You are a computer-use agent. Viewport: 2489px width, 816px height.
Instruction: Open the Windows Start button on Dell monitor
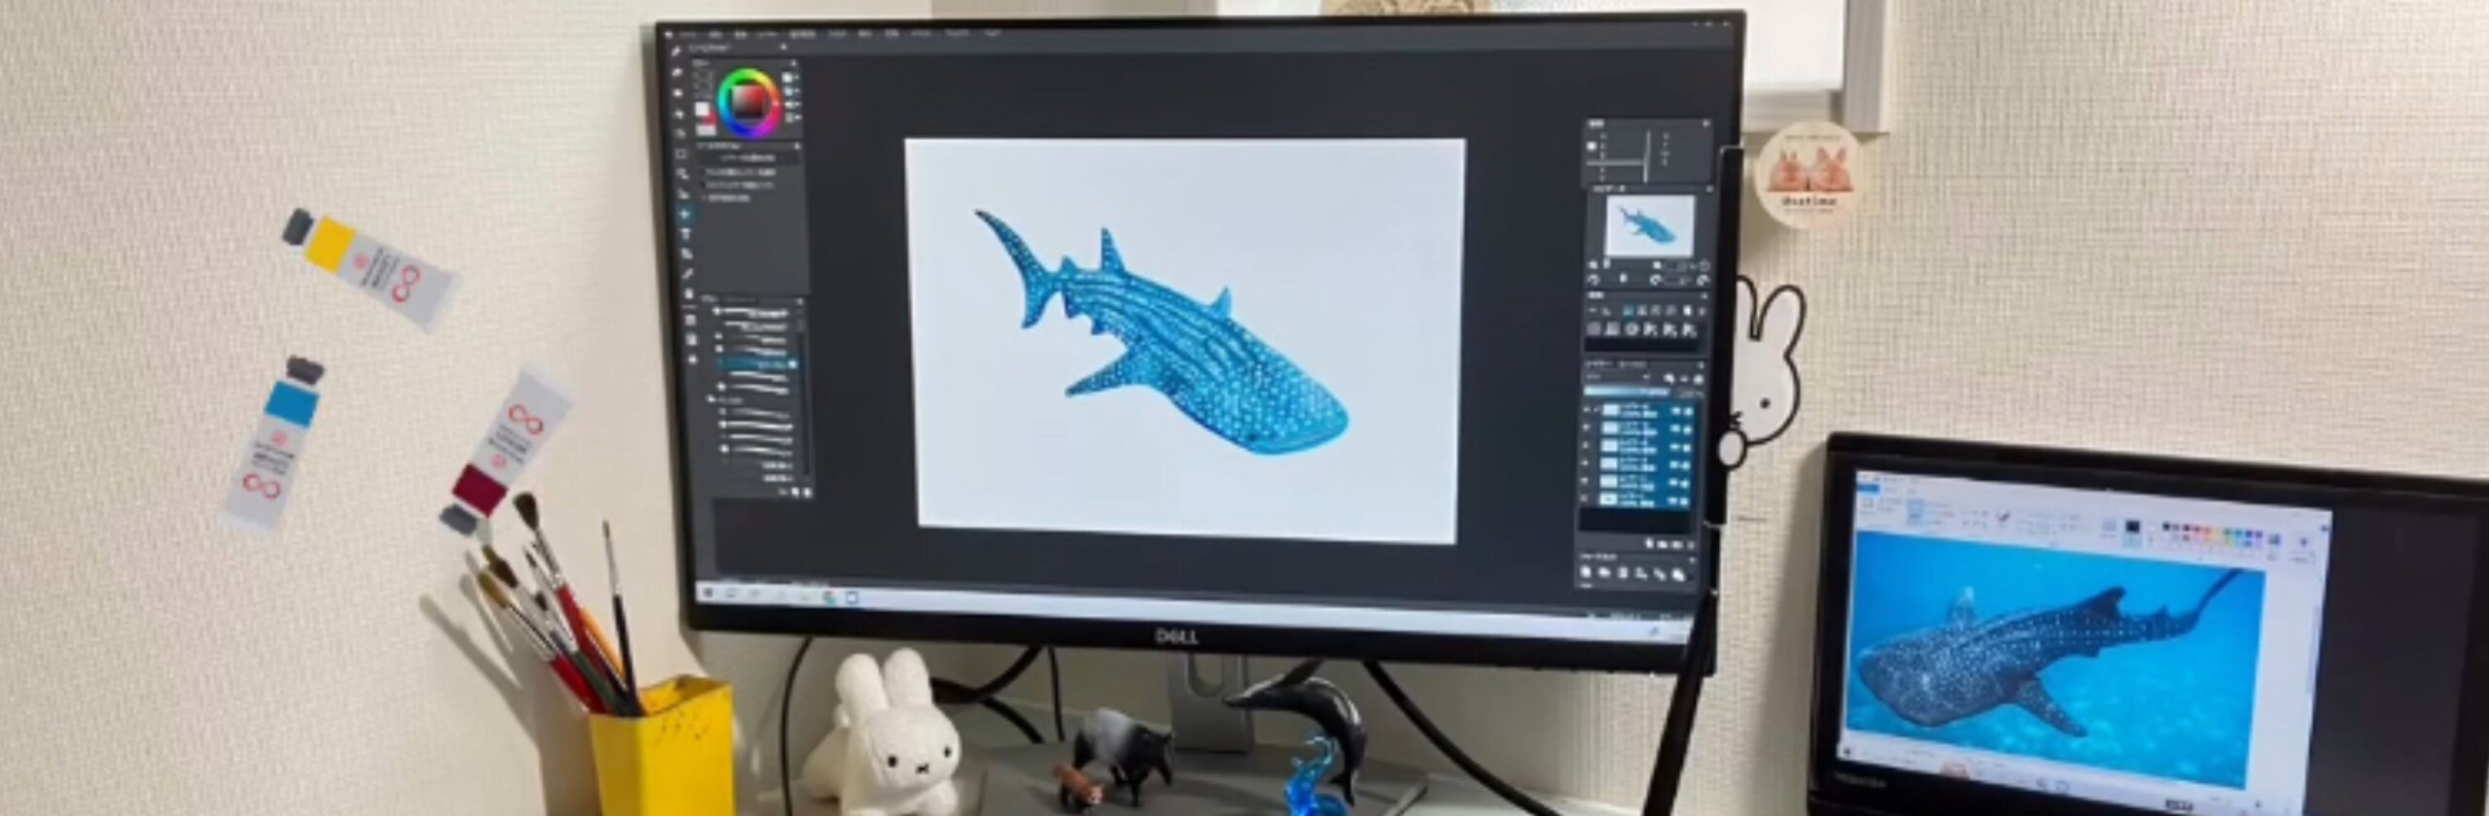tap(707, 592)
